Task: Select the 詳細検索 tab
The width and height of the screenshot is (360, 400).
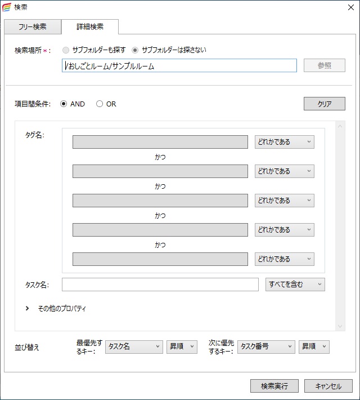Action: [90, 26]
